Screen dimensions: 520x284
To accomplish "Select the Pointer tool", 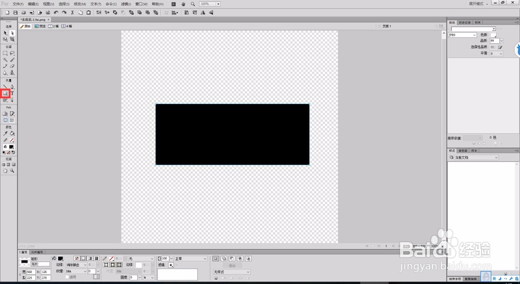I will (x=5, y=33).
